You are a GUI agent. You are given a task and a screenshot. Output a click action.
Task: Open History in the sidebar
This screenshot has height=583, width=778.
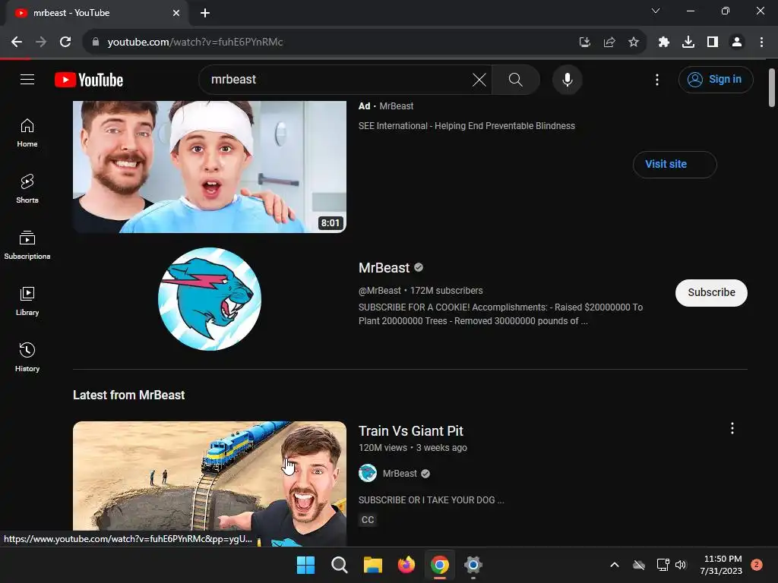coord(27,357)
